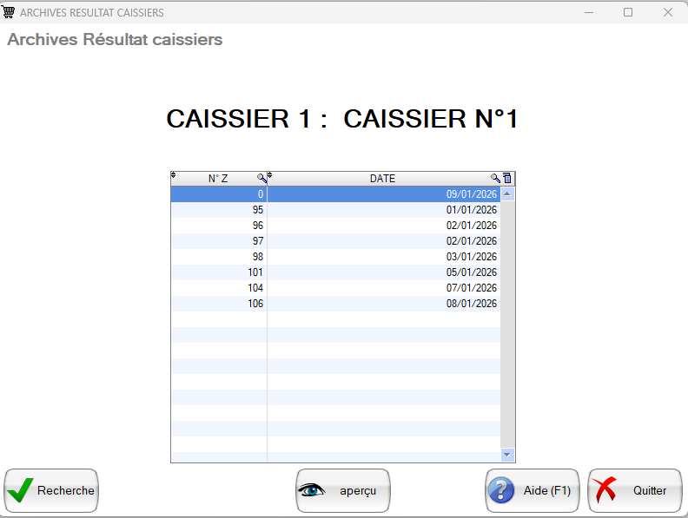Click the sort arrows on N° Z column

(174, 175)
